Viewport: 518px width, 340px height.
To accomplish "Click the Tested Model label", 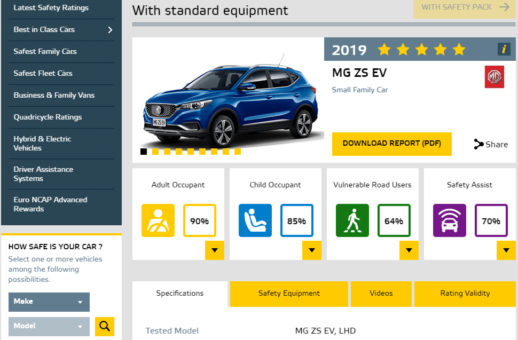I will coord(172,331).
